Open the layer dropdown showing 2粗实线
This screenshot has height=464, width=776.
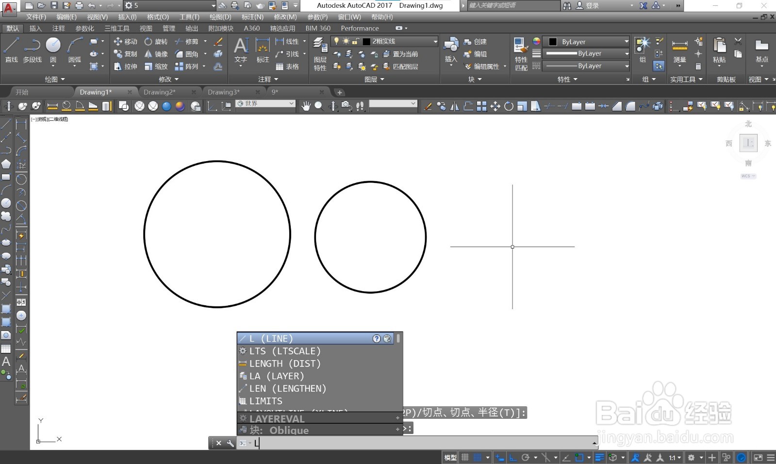[x=384, y=41]
